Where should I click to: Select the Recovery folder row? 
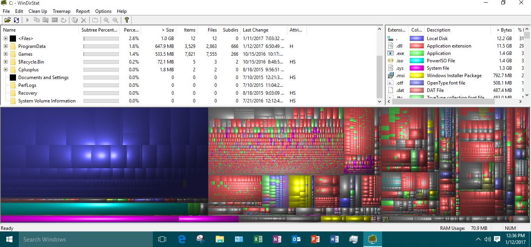click(x=189, y=93)
